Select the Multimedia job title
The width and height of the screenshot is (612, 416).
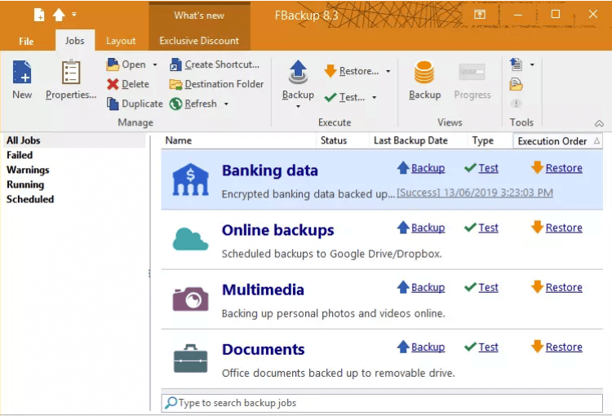(x=263, y=290)
